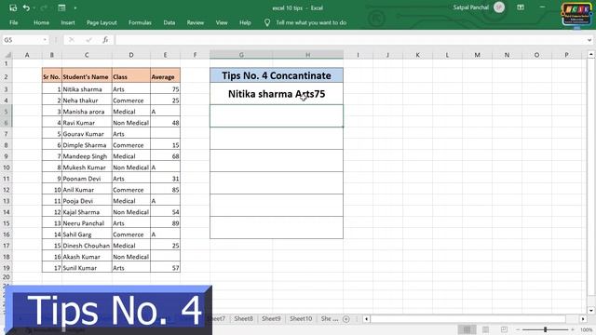Select the cell containing Sunil Kumar
This screenshot has height=335, width=596.
(87, 268)
